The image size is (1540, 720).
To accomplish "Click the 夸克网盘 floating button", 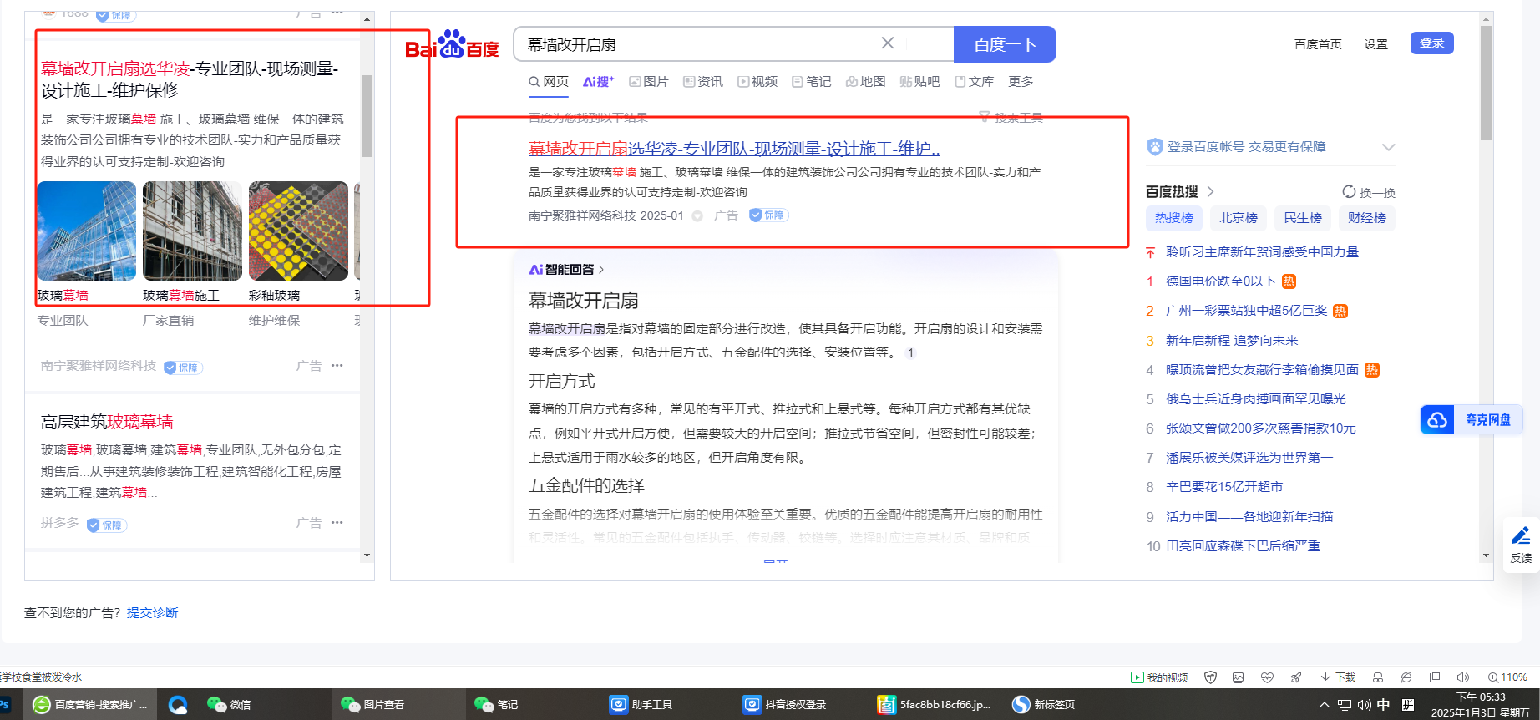I will coord(1472,419).
